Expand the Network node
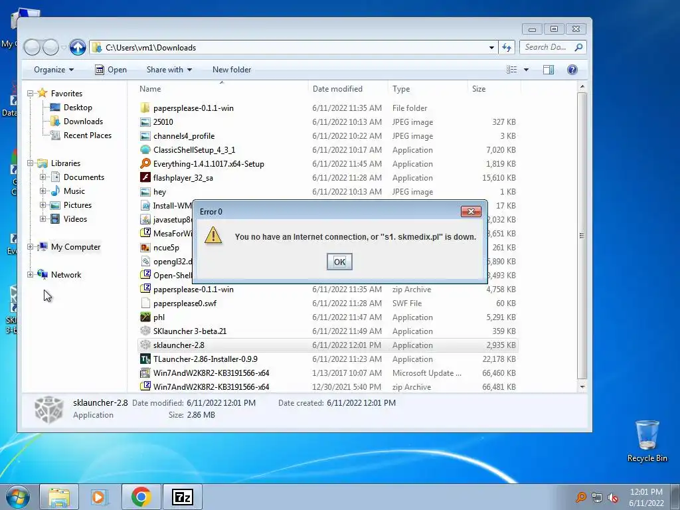Screen dimensions: 680x510 pyautogui.click(x=31, y=274)
